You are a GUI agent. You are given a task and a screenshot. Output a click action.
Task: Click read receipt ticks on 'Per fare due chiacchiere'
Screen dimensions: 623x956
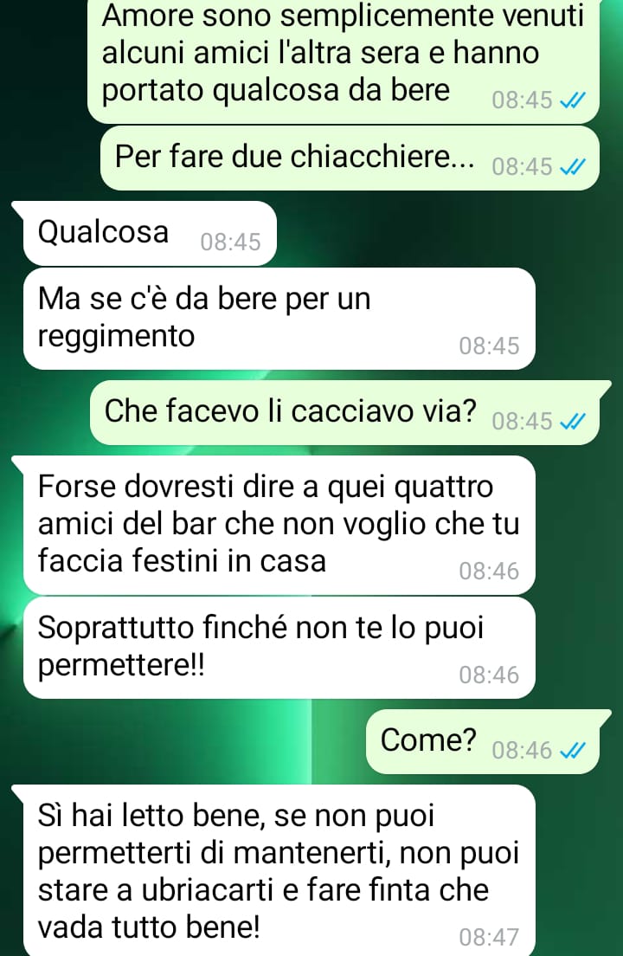[x=573, y=166]
